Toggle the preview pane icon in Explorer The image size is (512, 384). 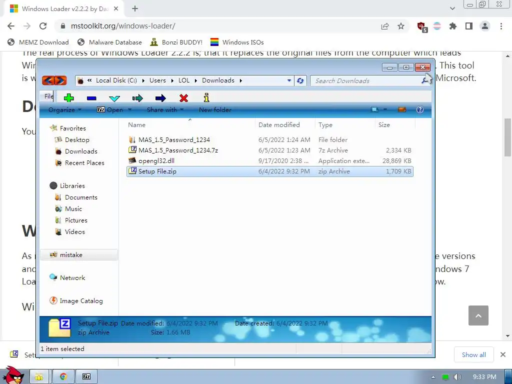click(x=402, y=109)
